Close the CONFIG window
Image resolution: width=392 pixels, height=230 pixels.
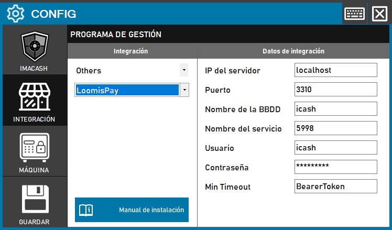click(379, 14)
